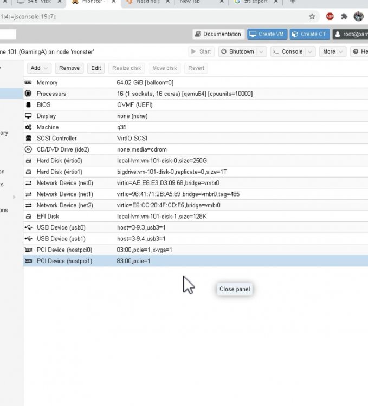Click the Hard Disk (virtio0) drive icon
This screenshot has height=406, width=368.
click(28, 161)
